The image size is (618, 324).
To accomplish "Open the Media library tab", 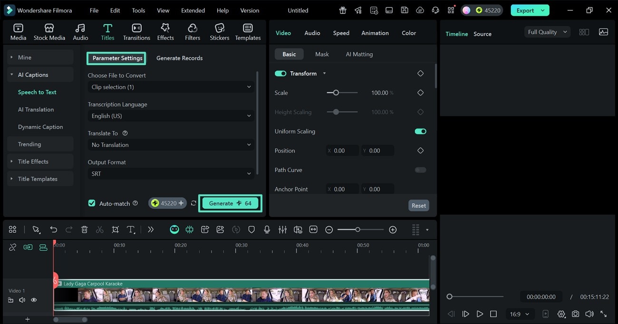I will click(x=18, y=32).
